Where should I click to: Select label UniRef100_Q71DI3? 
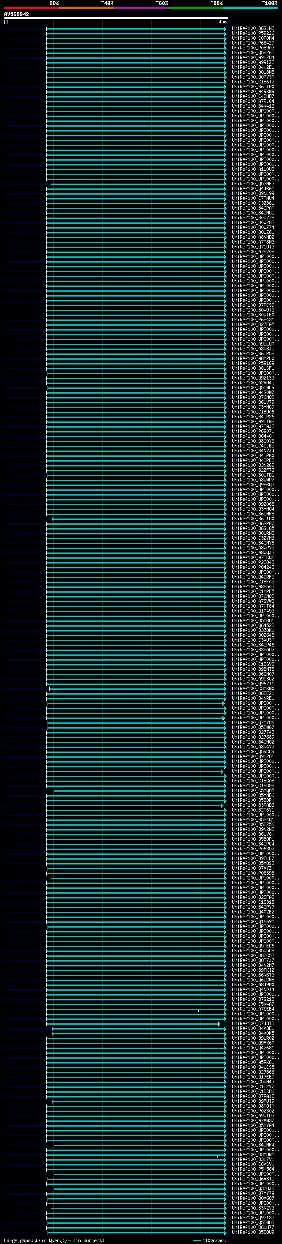(253, 247)
